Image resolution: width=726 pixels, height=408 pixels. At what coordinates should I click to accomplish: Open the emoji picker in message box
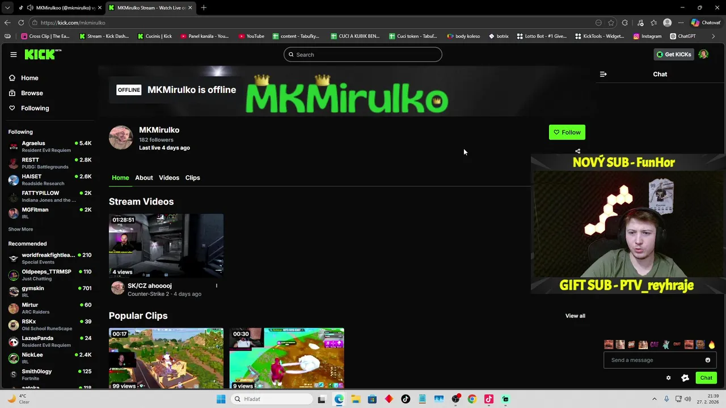[x=707, y=360]
